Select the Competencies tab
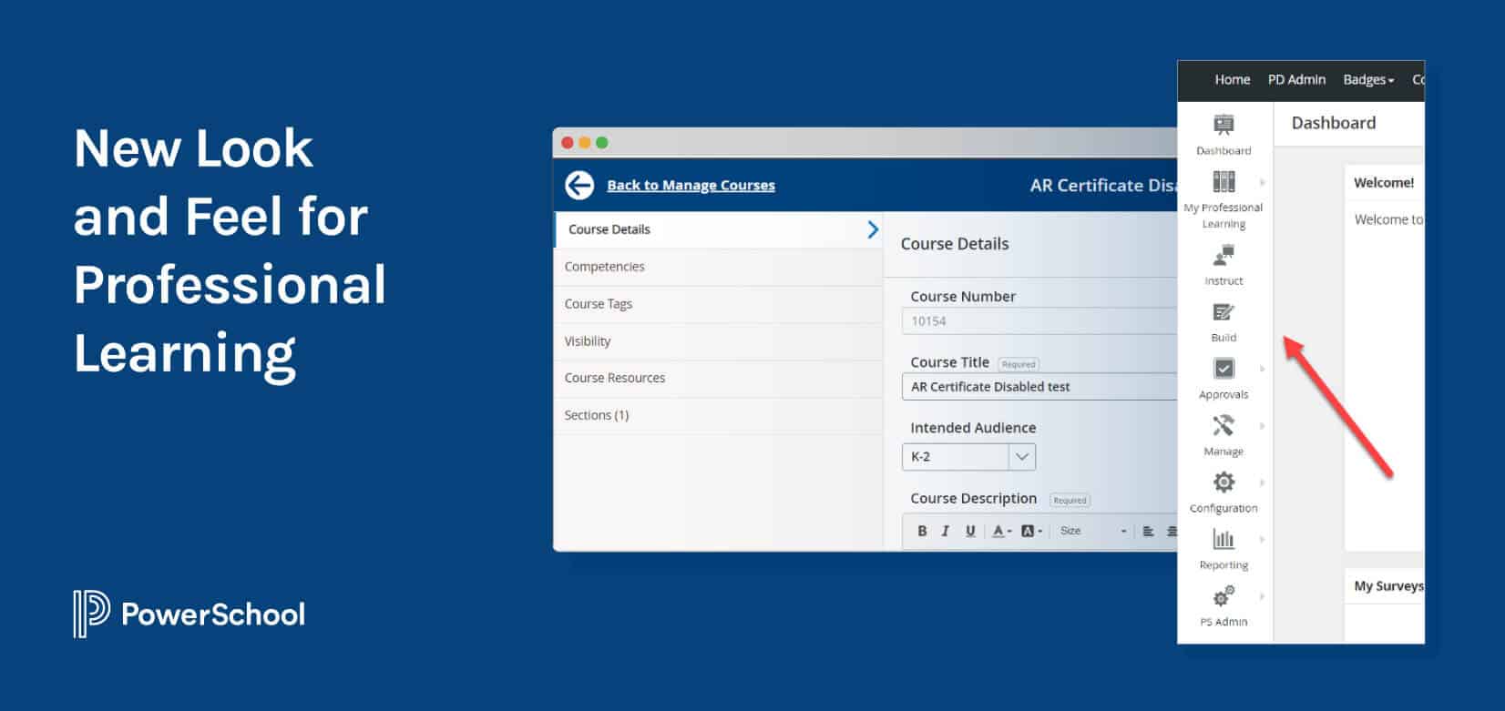The image size is (1505, 711). click(604, 267)
